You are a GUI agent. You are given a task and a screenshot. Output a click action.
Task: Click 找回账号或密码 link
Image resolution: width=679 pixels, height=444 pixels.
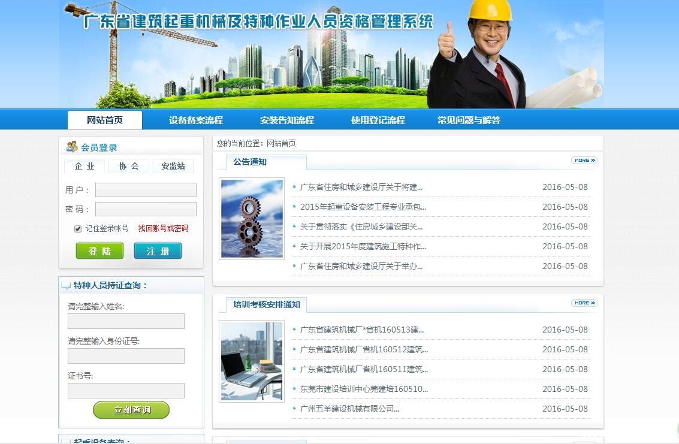[163, 229]
